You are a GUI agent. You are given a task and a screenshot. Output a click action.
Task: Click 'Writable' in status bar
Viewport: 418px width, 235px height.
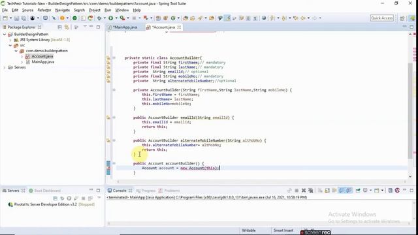(x=249, y=230)
